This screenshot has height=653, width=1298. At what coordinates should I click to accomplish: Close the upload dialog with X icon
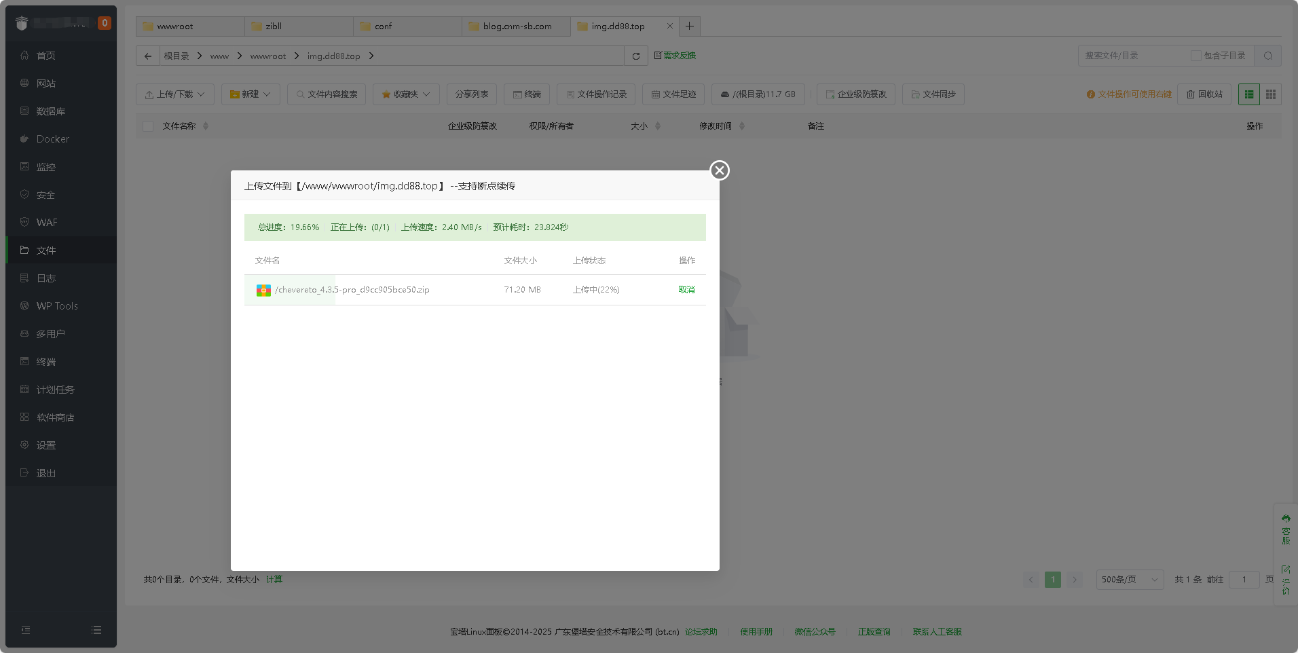click(720, 170)
